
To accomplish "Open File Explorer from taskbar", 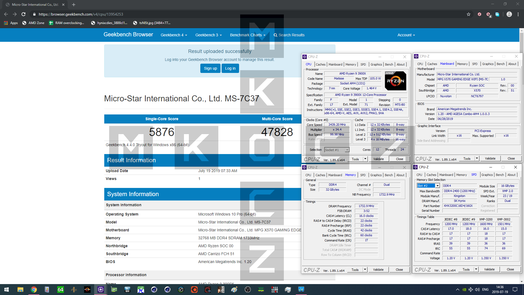I will pyautogui.click(x=20, y=290).
